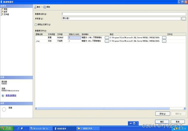Open the view connection properties link
Image resolution: width=188 pixels, height=131 pixels.
tap(11, 96)
